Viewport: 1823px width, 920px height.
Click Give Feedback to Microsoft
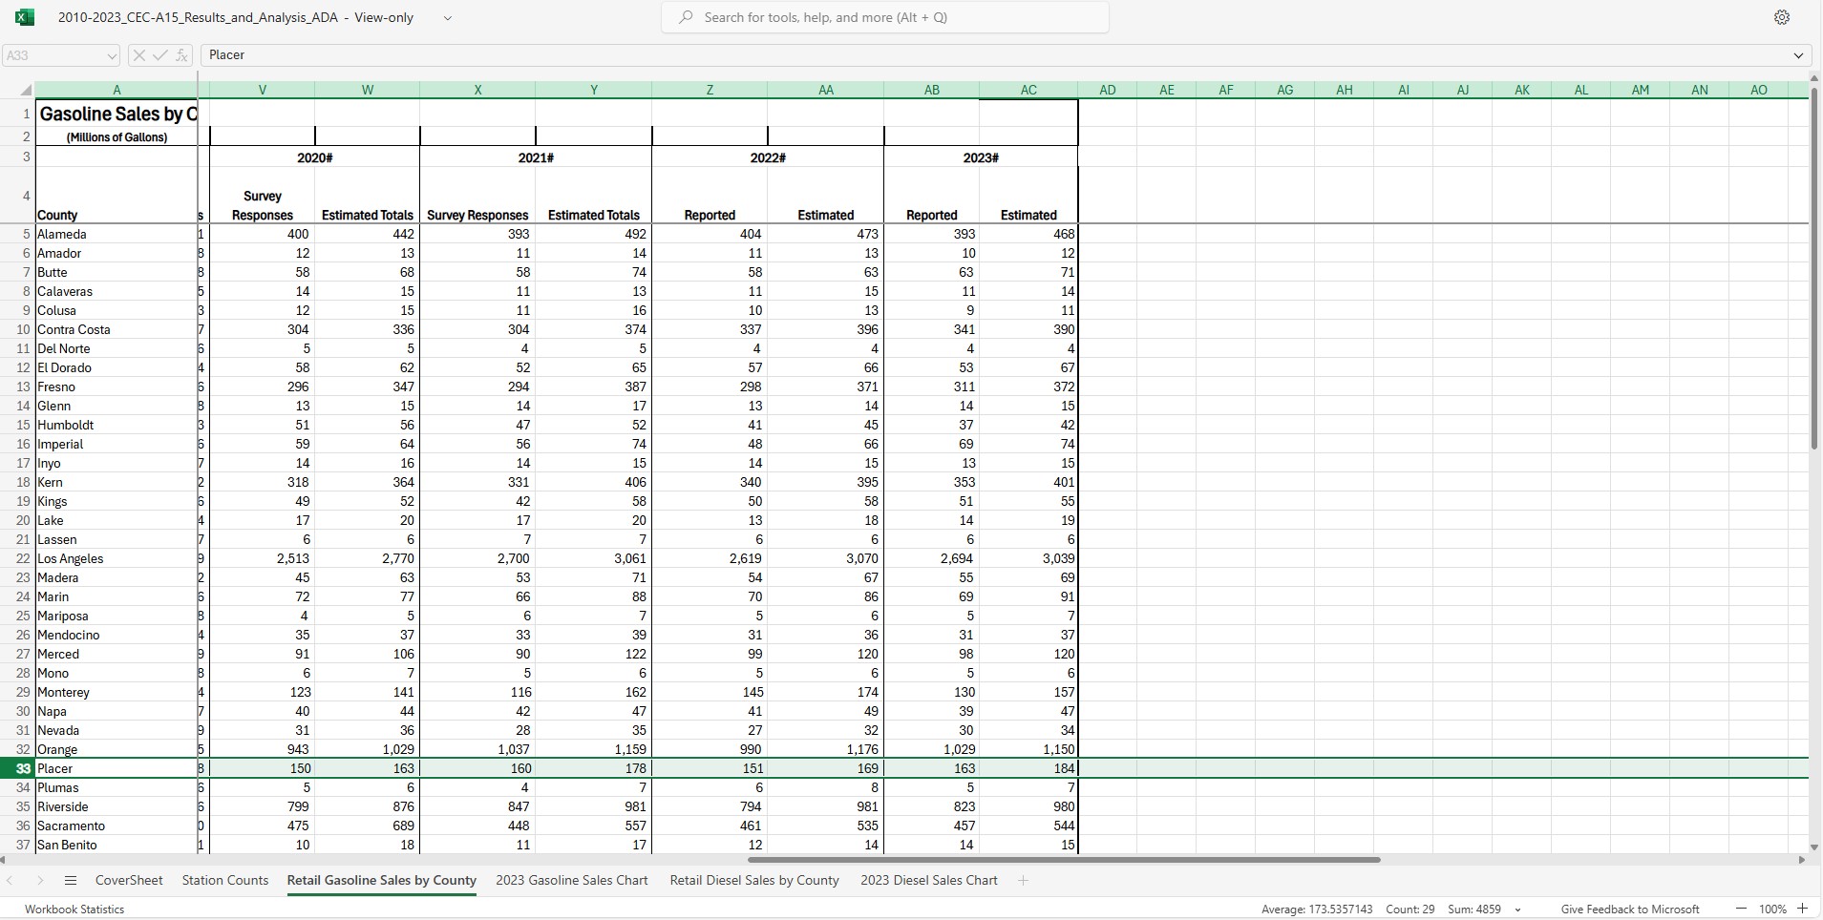tap(1629, 910)
